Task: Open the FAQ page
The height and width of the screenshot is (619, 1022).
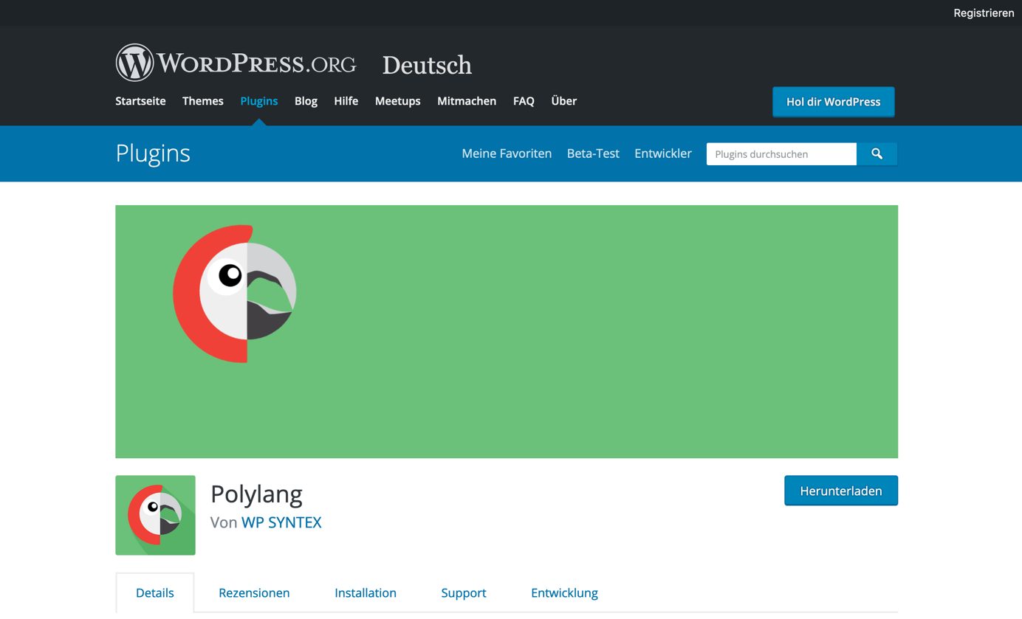Action: pos(524,101)
